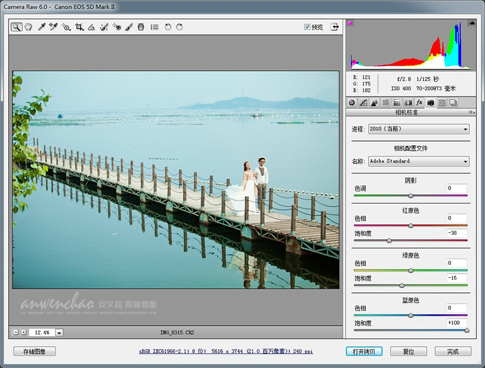Click the 绿原色 色相 slider handle

(x=411, y=271)
